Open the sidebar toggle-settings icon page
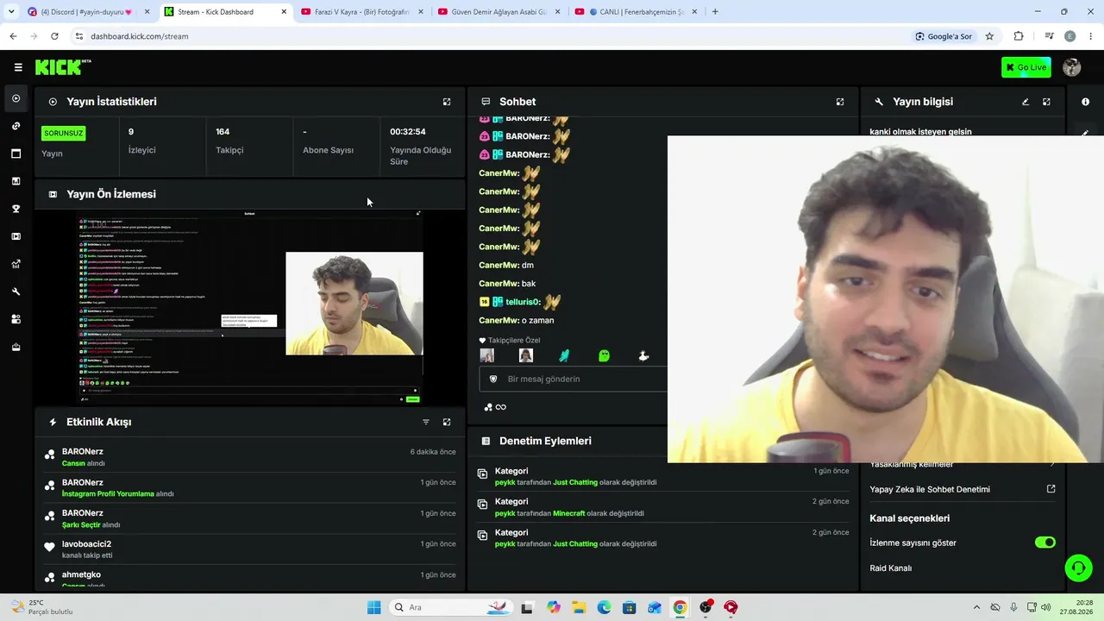 pos(16,319)
